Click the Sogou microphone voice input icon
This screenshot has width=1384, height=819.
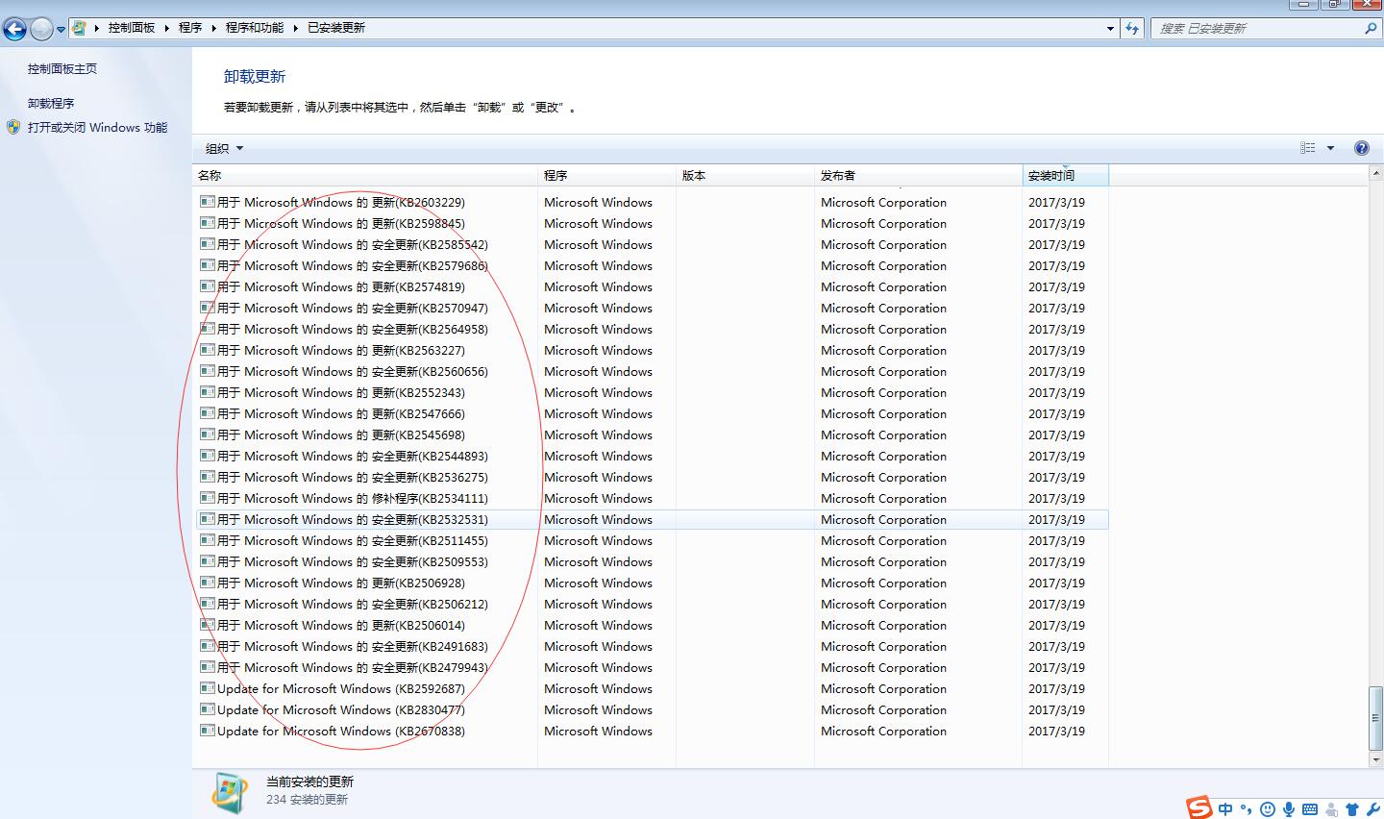click(1289, 809)
